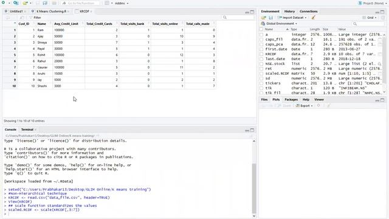The height and width of the screenshot is (219, 389).
Task: Open the Project (None) dropdown
Action: click(x=373, y=3)
